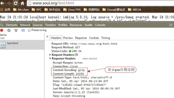This screenshot has width=174, height=98.
Task: Close the request details pane
Action: (47, 37)
